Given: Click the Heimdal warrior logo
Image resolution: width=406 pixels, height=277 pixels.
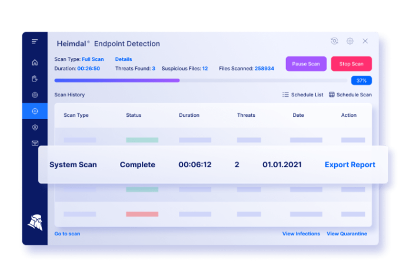Looking at the screenshot, I should coord(35,222).
